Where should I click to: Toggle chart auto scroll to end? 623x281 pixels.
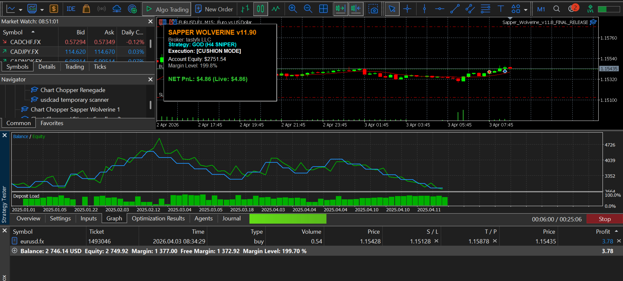click(340, 9)
